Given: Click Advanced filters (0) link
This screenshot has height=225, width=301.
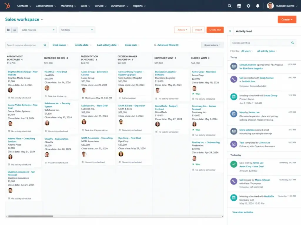Looking at the screenshot, I should pos(168,45).
